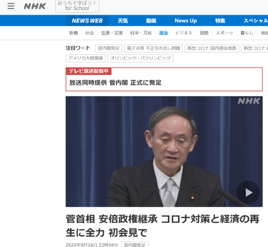Image resolution: width=268 pixels, height=247 pixels.
Task: Open the hamburger menu icon
Action: (11, 6)
